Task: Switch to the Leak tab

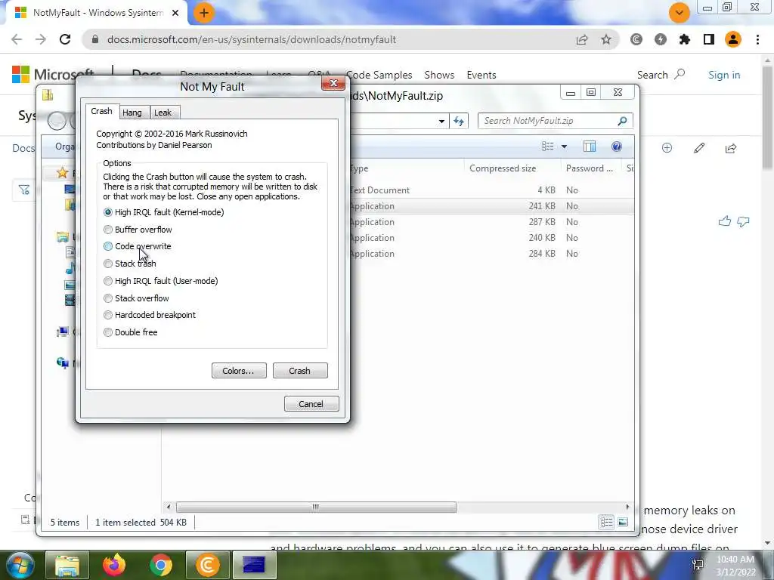Action: 163,113
